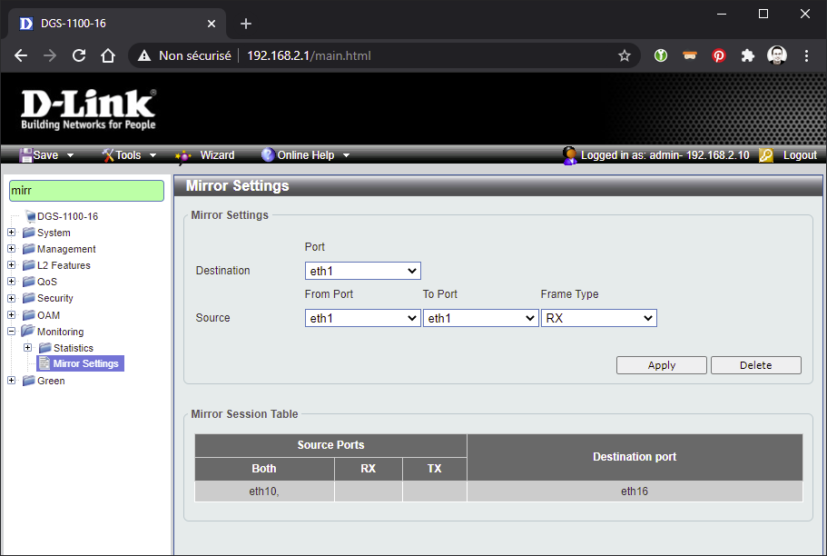Open the Chrome profile avatar

pos(777,55)
